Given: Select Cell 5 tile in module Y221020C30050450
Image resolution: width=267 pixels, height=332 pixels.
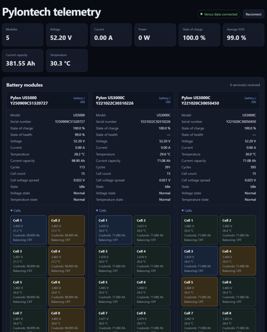Looking at the screenshot, I should [x=199, y=292].
